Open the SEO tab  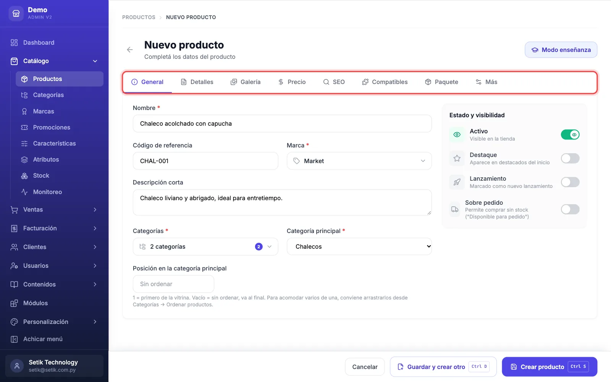click(x=334, y=82)
